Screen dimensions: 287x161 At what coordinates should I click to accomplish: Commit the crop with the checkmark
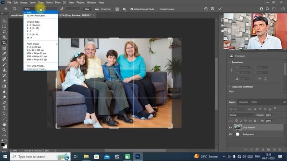point(220,9)
